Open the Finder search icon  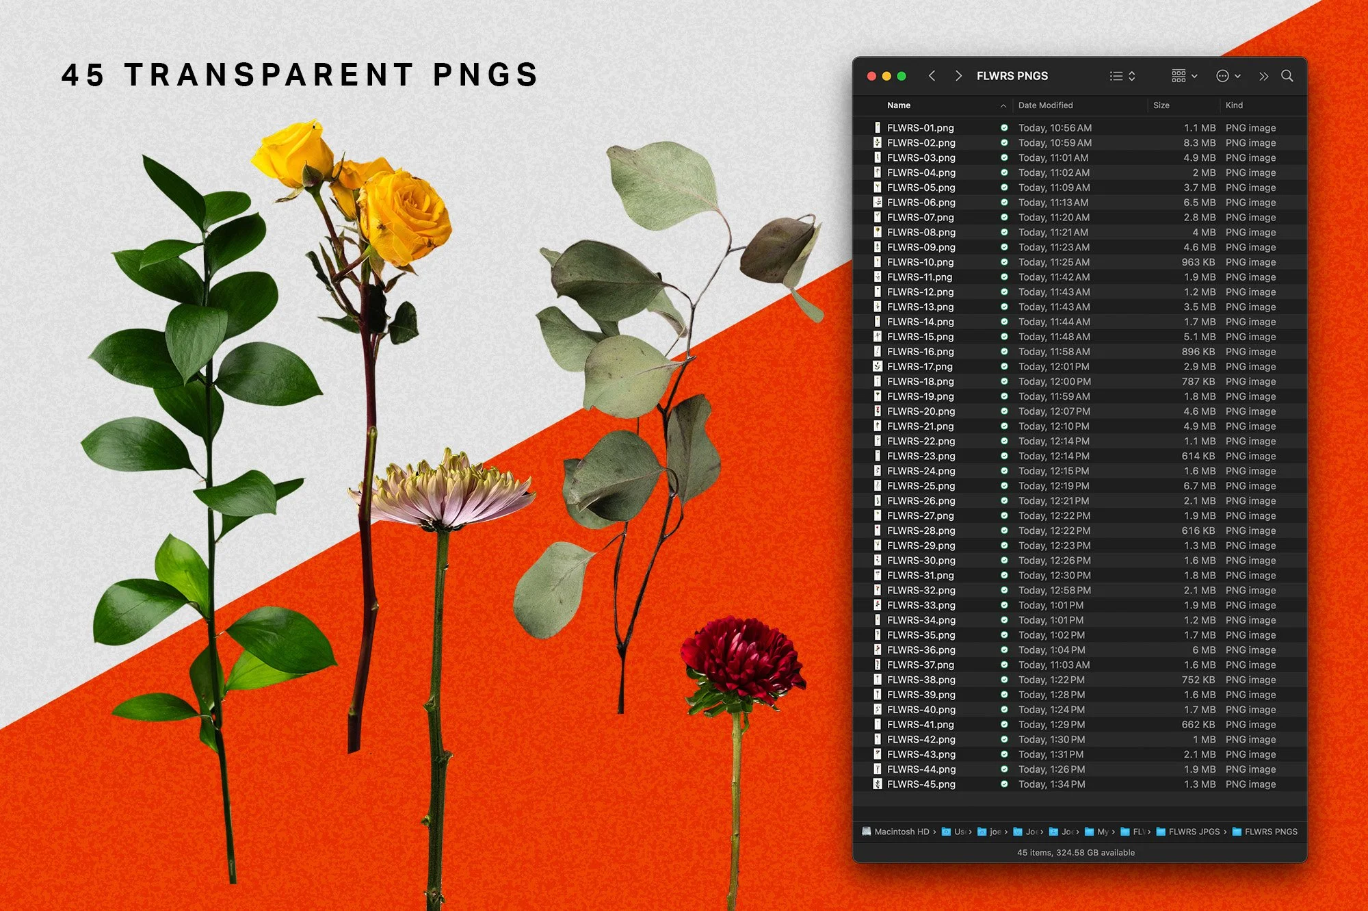point(1287,76)
